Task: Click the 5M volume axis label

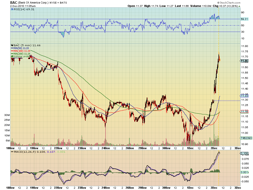Action: pyautogui.click(x=8, y=141)
